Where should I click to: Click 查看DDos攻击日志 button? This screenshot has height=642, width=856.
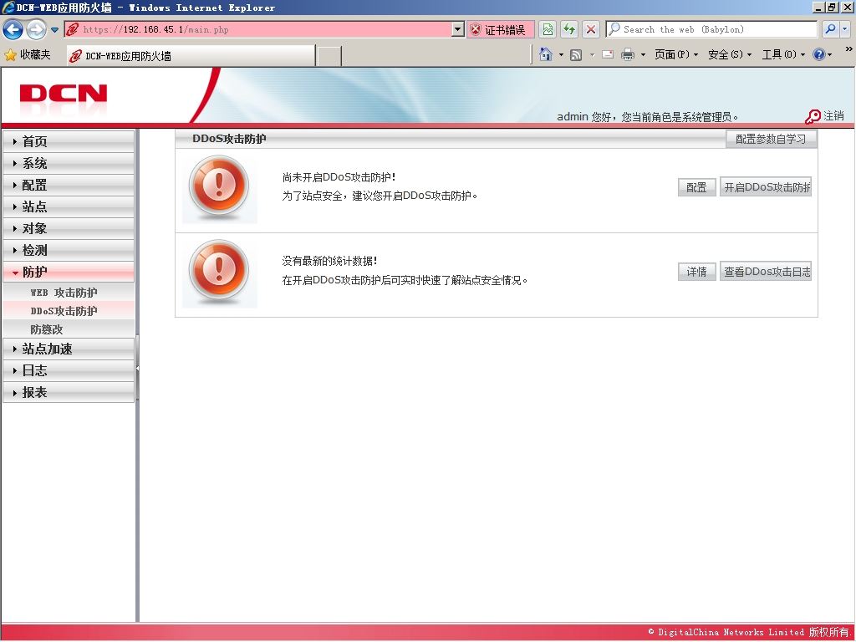766,272
